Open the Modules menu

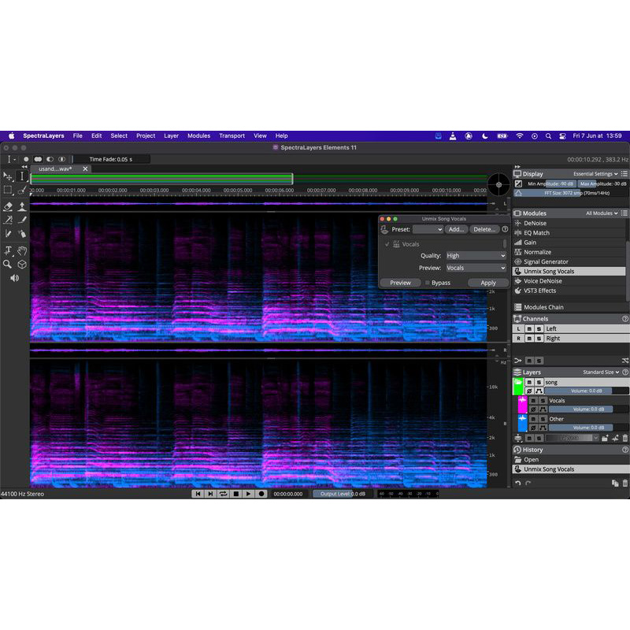tap(199, 135)
